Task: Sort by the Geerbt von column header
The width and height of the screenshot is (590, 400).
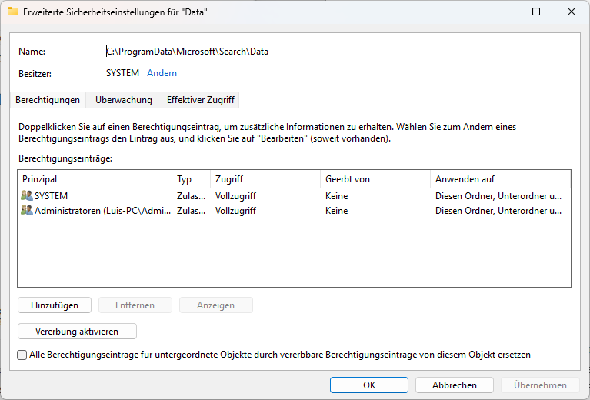Action: pyautogui.click(x=375, y=179)
